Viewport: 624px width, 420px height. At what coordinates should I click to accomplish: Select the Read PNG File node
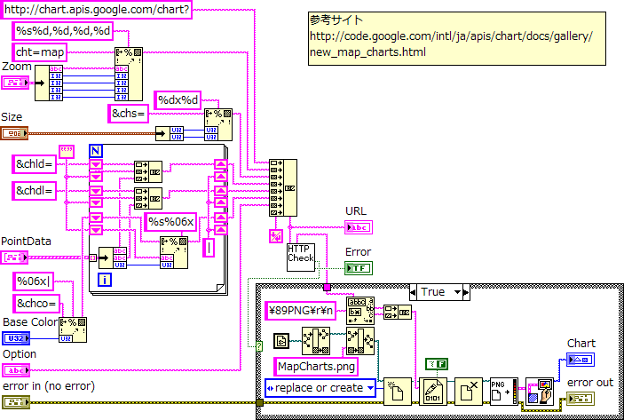(503, 391)
